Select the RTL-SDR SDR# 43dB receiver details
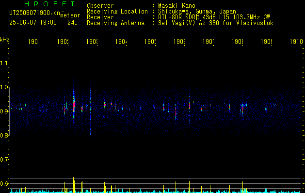 (x=214, y=17)
